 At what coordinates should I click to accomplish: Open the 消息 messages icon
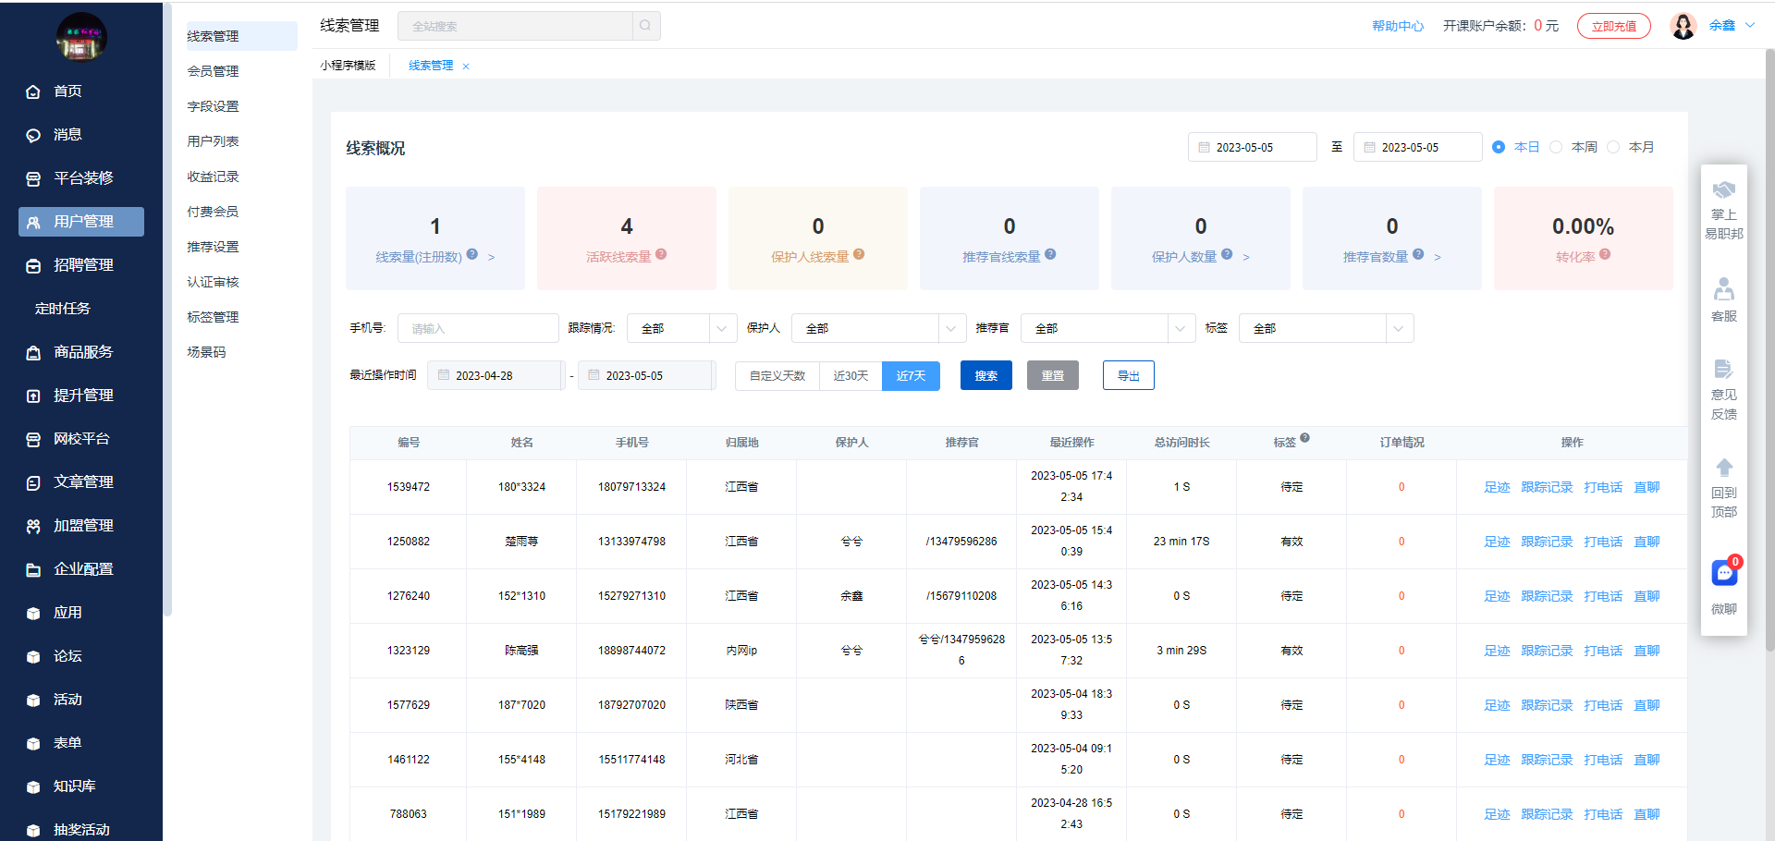click(x=33, y=135)
